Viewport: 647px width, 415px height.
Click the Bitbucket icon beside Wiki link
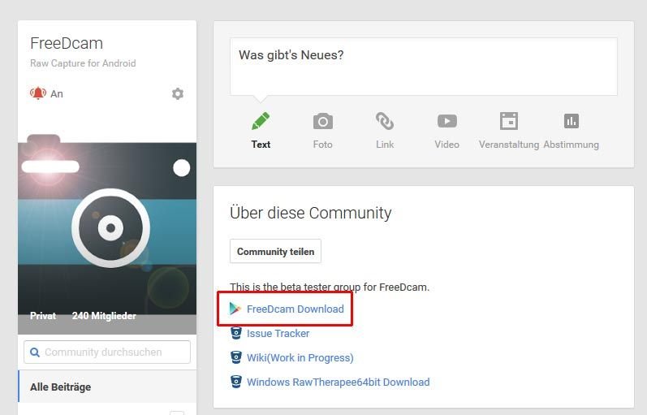coord(235,357)
